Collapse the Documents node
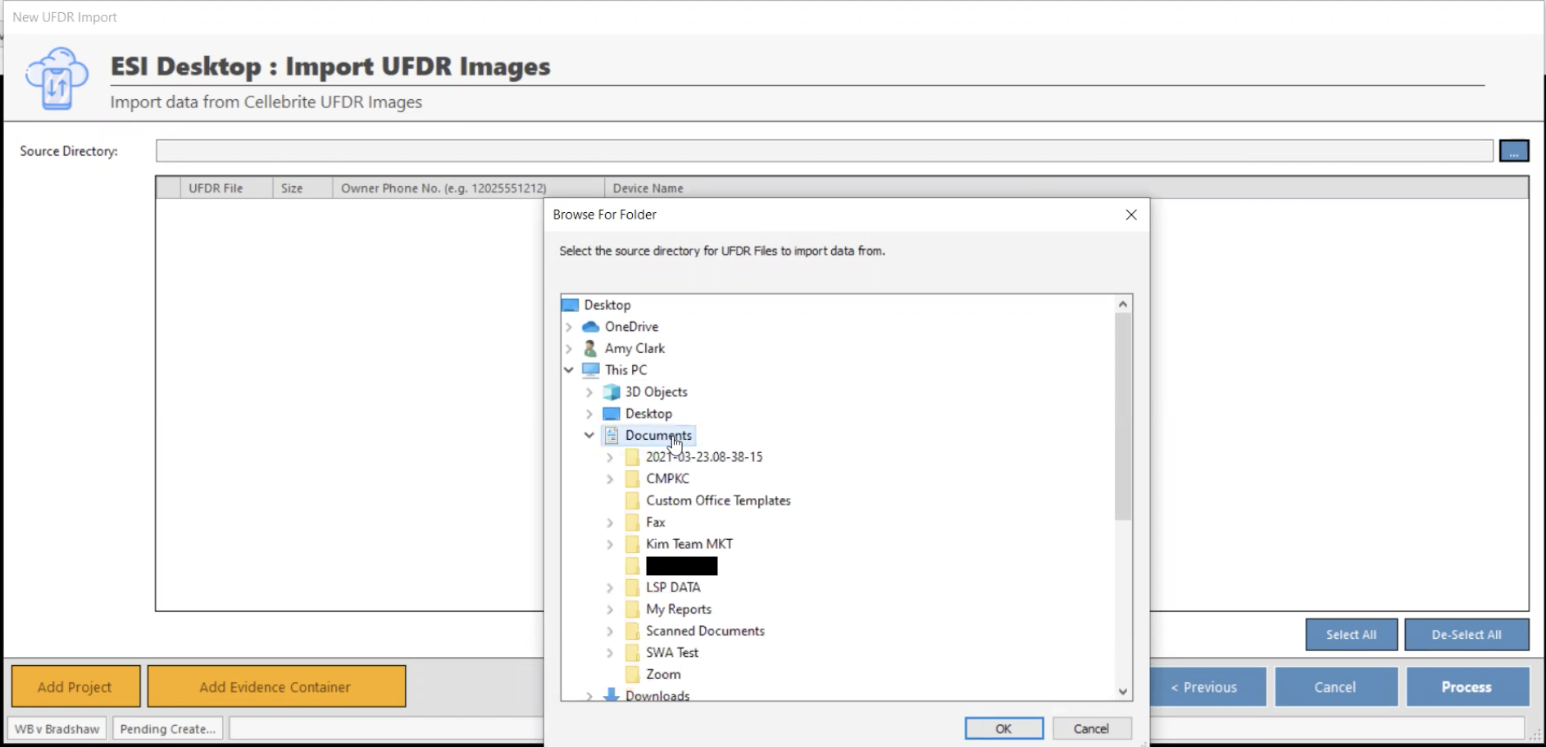Viewport: 1546px width, 747px height. point(589,436)
